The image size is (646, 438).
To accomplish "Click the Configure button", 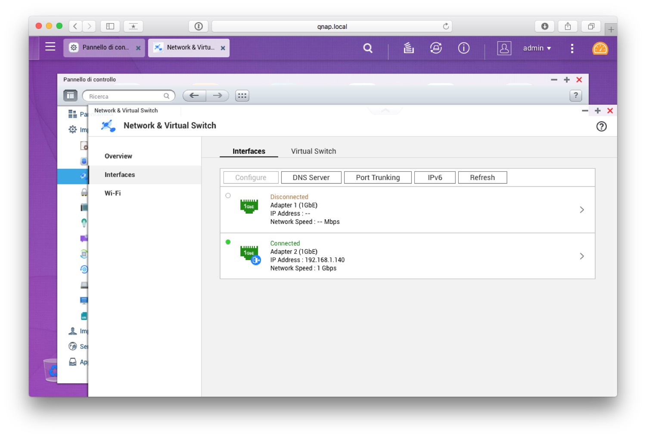I will click(251, 177).
